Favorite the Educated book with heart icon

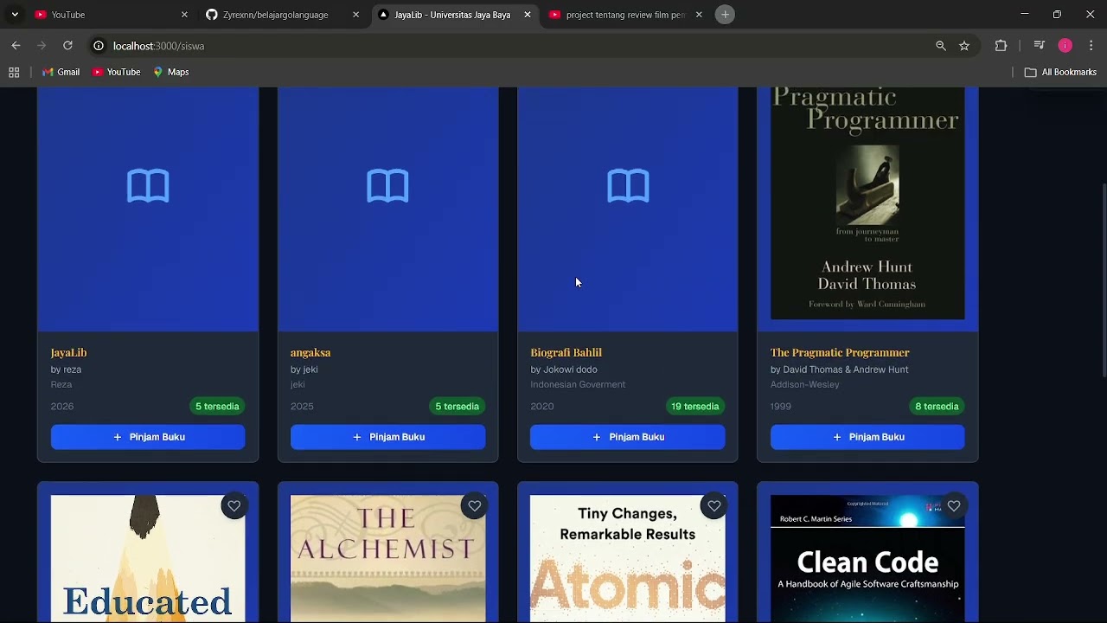pos(234,506)
